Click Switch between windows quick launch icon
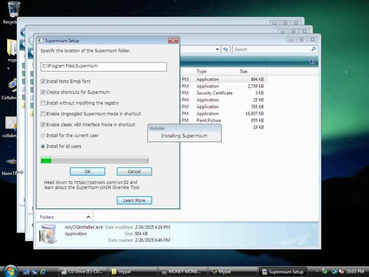Viewport: 369px width, 277px height. tap(35, 272)
